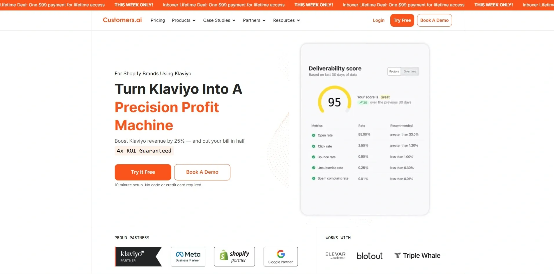Click the Inboxer Lifetime Deal banner
This screenshot has height=274, width=554.
click(x=223, y=5)
